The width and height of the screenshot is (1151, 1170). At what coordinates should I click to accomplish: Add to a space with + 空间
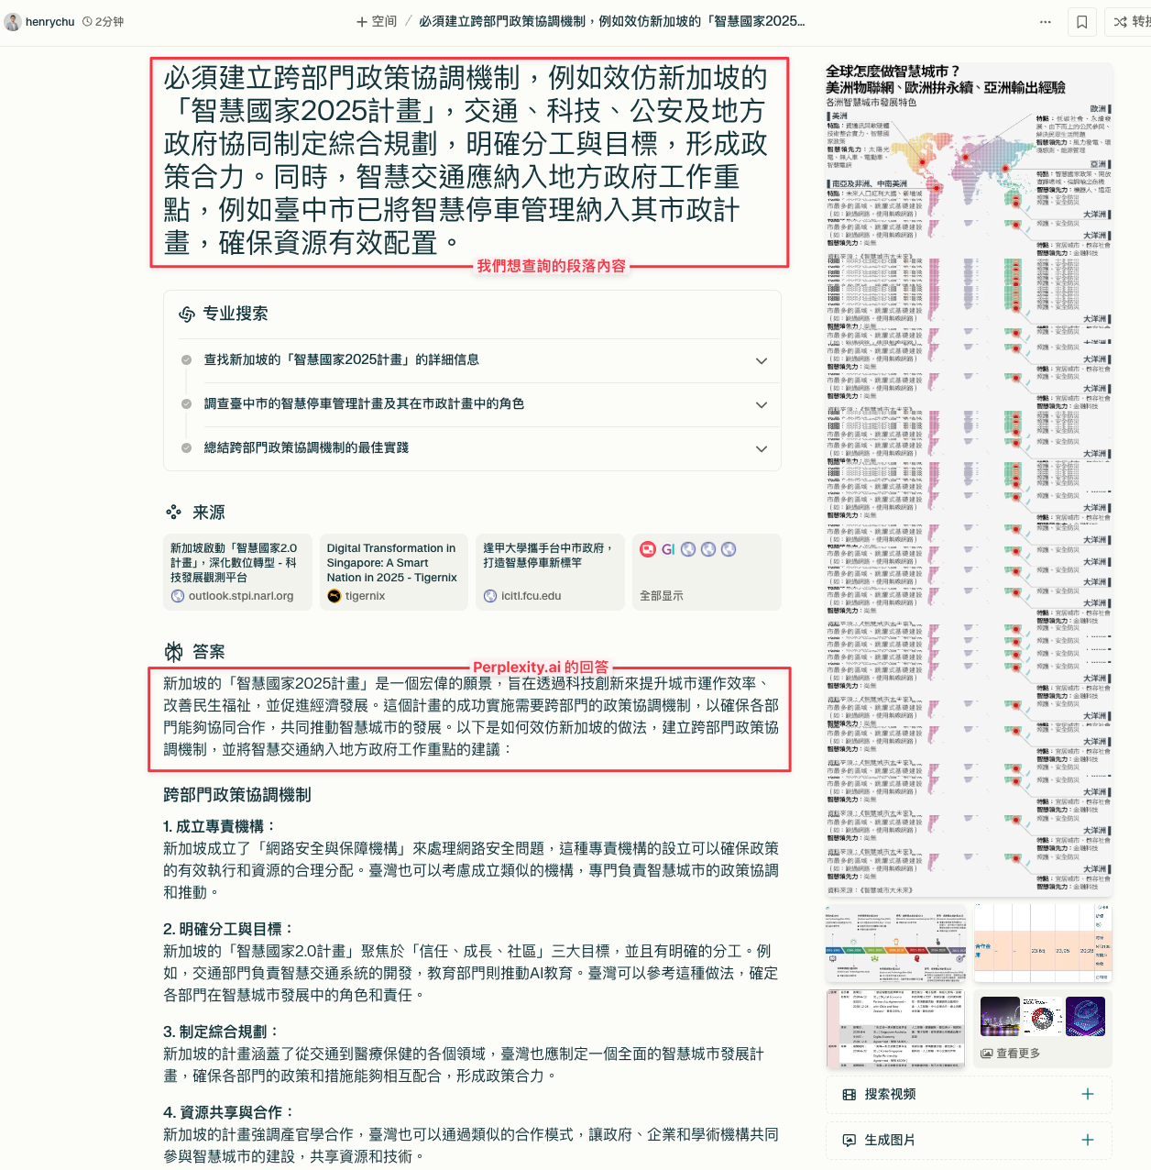point(377,22)
